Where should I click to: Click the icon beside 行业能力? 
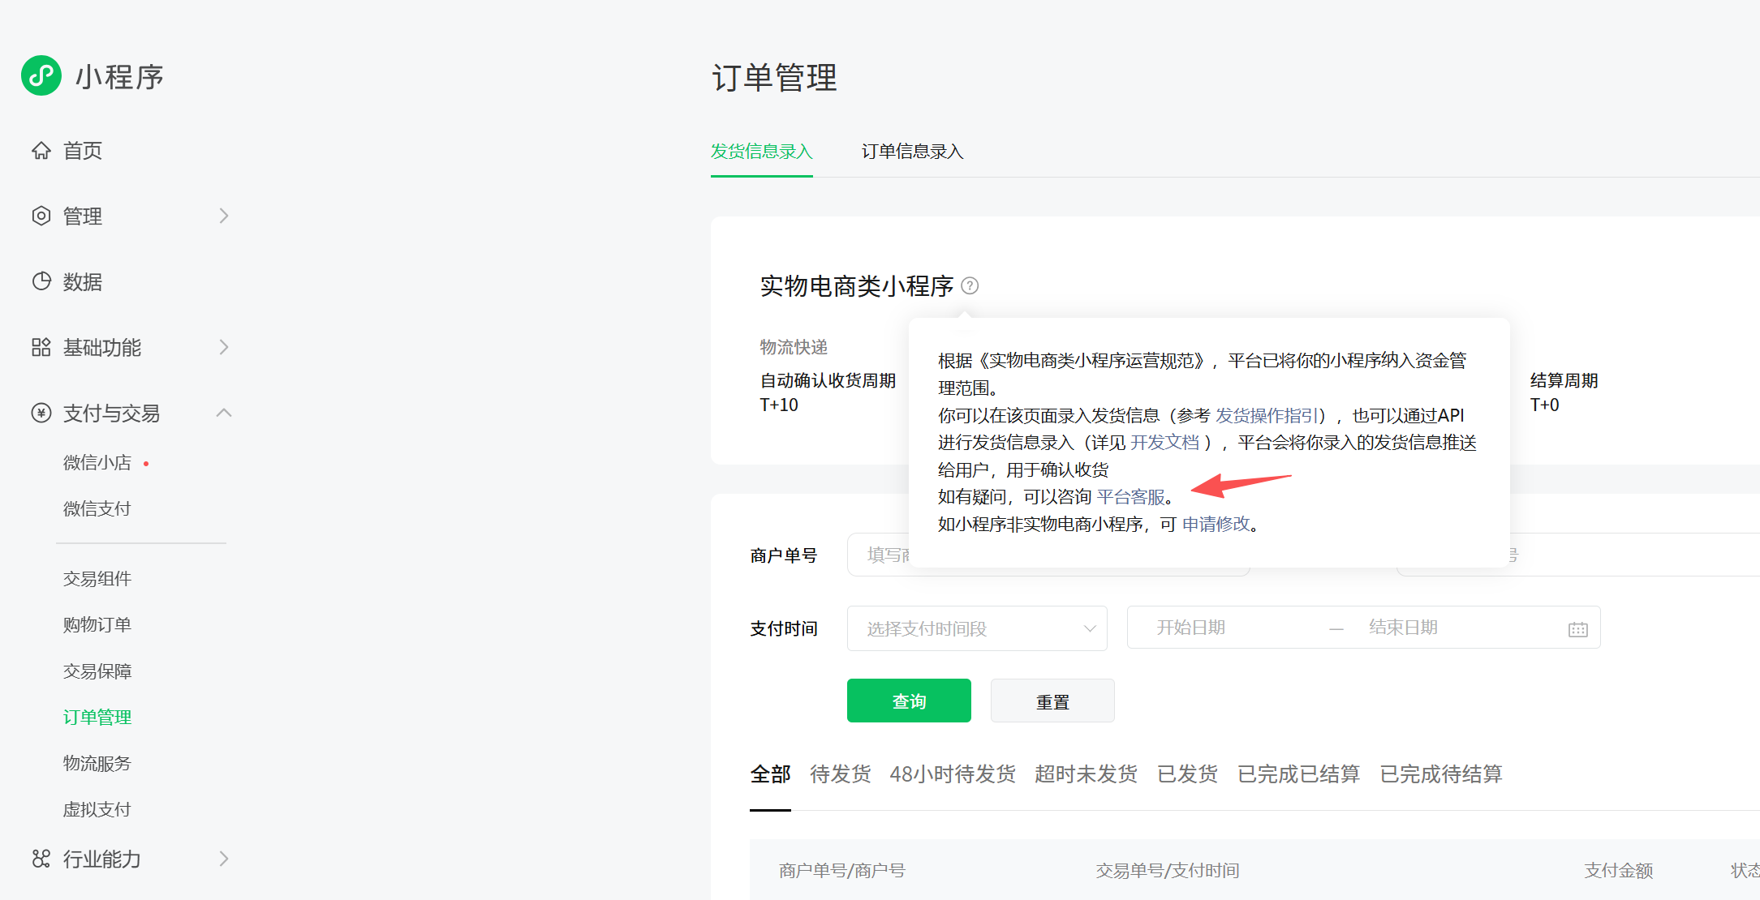click(41, 859)
